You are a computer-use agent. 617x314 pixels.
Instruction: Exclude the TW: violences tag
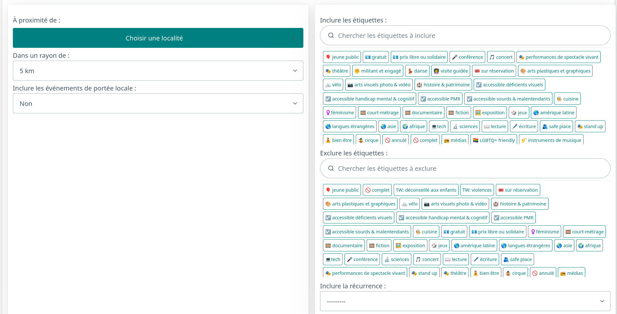pos(477,190)
